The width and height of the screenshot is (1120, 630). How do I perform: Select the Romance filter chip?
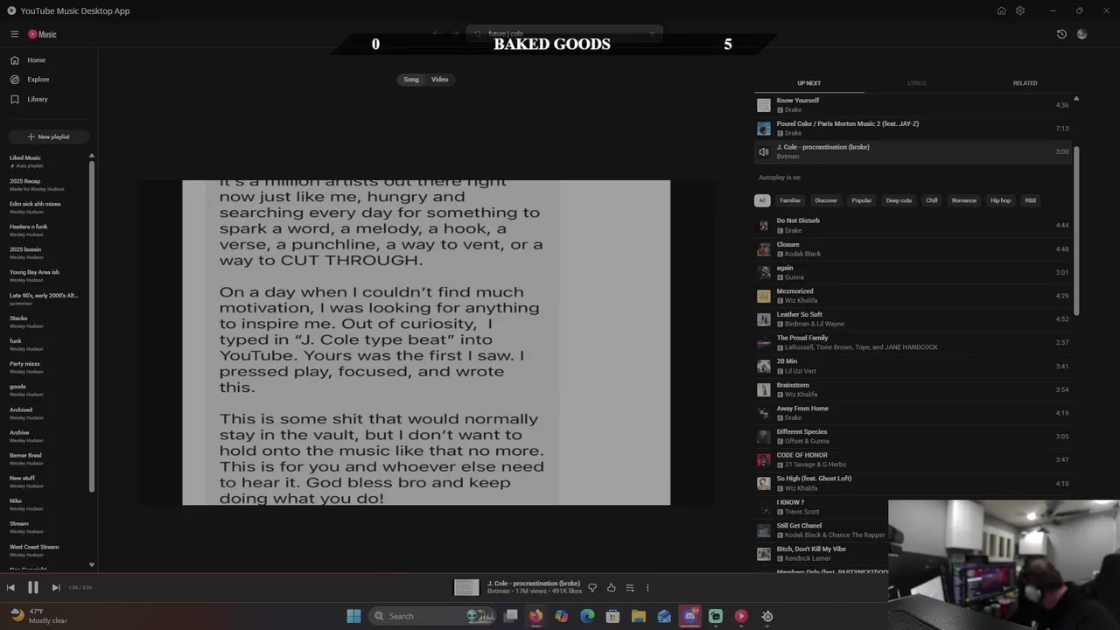[964, 200]
